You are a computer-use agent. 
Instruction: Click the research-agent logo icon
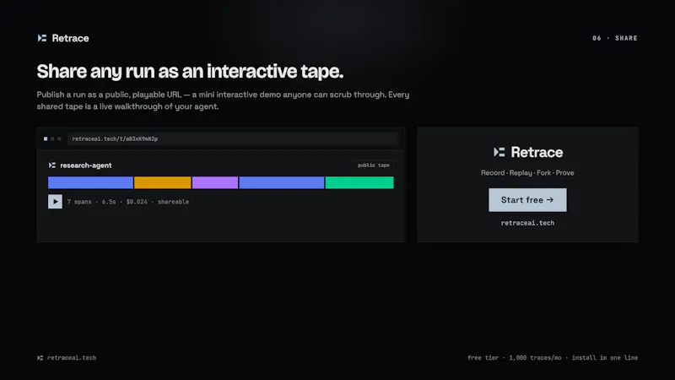52,166
